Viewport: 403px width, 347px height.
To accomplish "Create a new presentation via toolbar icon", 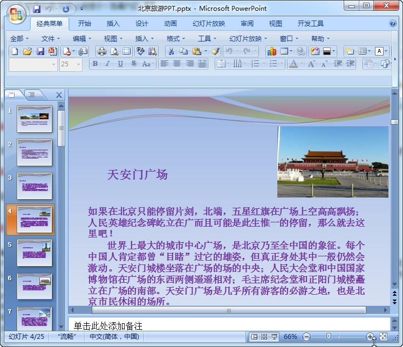I will tap(15, 52).
